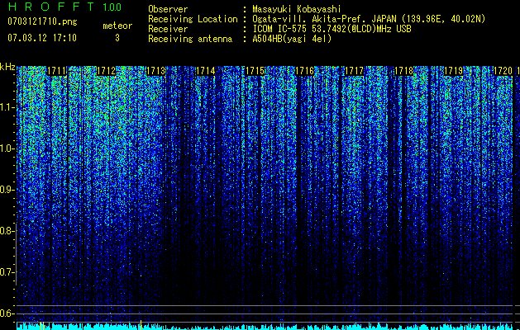Click the meteor count value 3
This screenshot has height=330, width=520.
117,38
